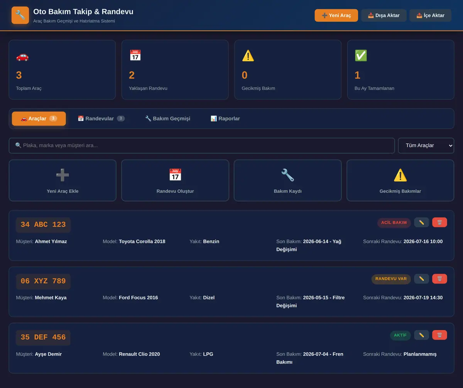Click the orange wrench app logo
463x388 pixels.
click(20, 15)
